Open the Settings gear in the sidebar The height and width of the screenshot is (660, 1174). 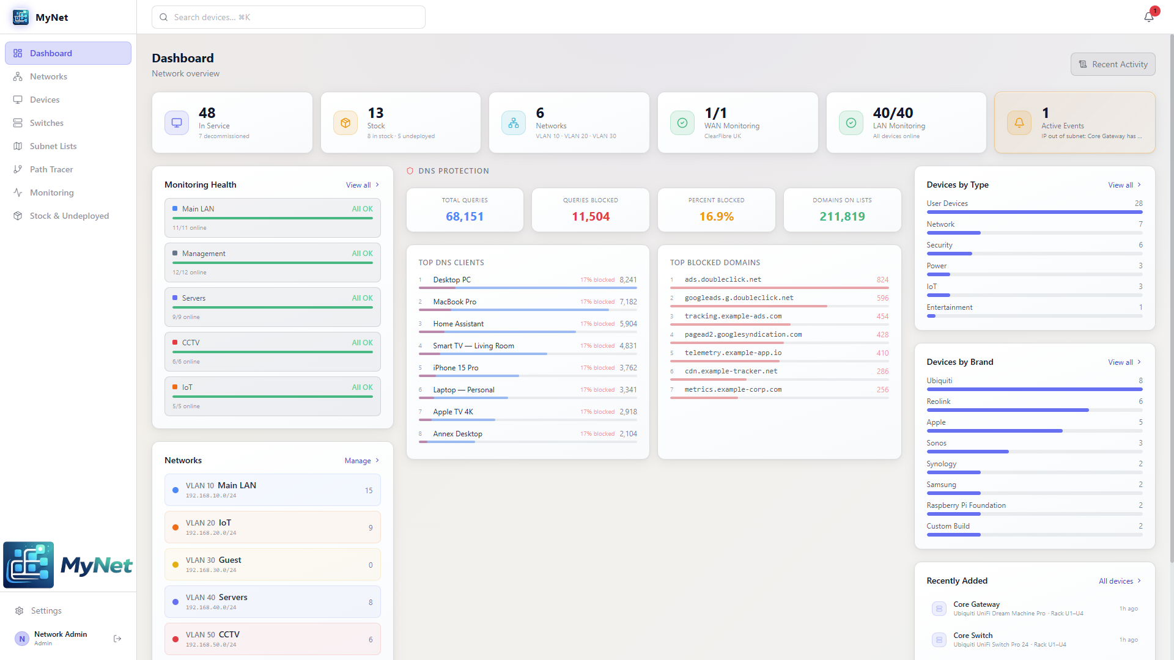click(20, 610)
